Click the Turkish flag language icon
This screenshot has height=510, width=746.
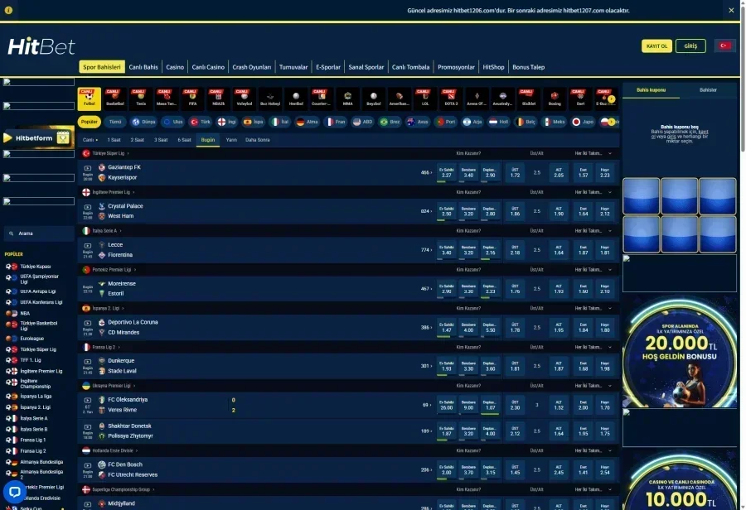724,46
